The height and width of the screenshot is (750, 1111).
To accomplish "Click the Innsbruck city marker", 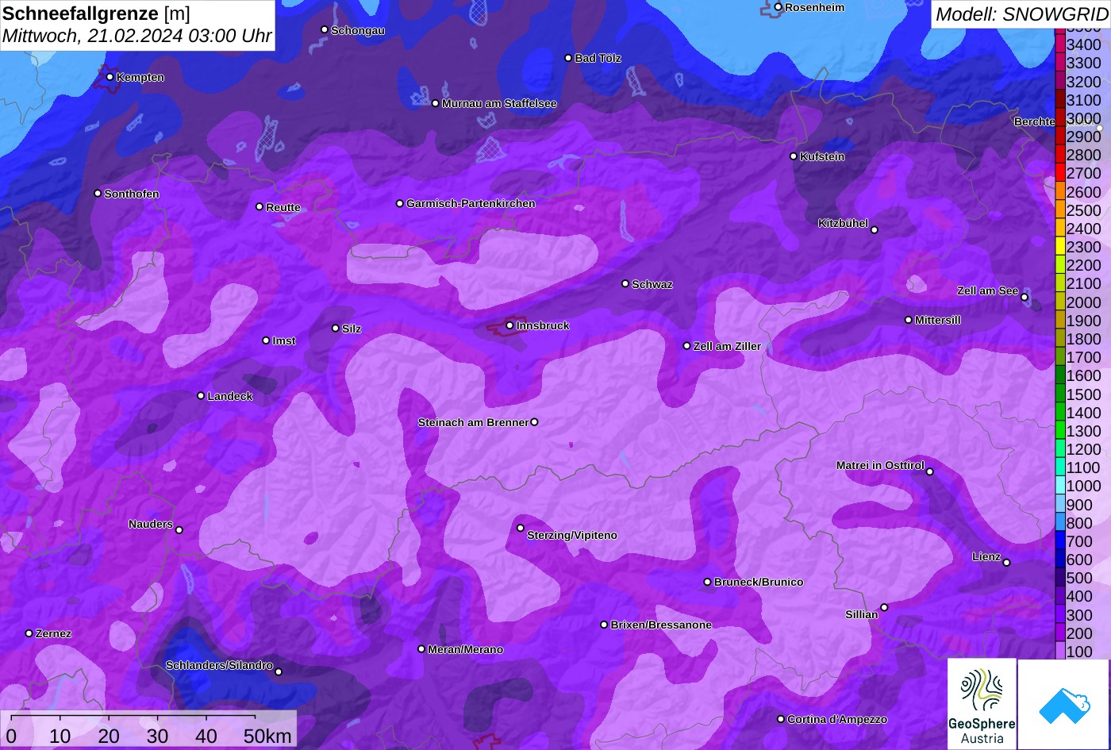I will [x=509, y=325].
